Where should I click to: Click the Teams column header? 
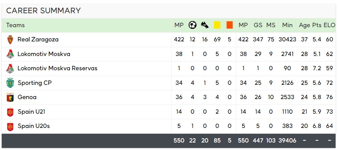tap(15, 25)
